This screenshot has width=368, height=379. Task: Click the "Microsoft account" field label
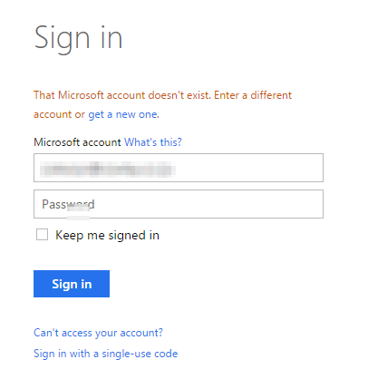pos(77,142)
